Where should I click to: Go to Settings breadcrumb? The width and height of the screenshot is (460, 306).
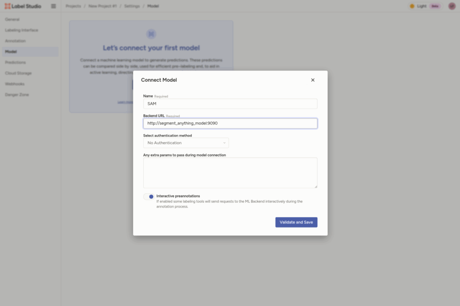coord(132,6)
